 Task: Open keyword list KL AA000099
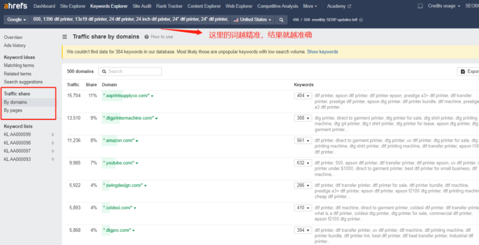pos(17,135)
